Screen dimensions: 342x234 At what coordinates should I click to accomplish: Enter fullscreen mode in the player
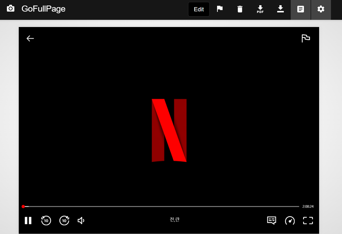tap(308, 220)
